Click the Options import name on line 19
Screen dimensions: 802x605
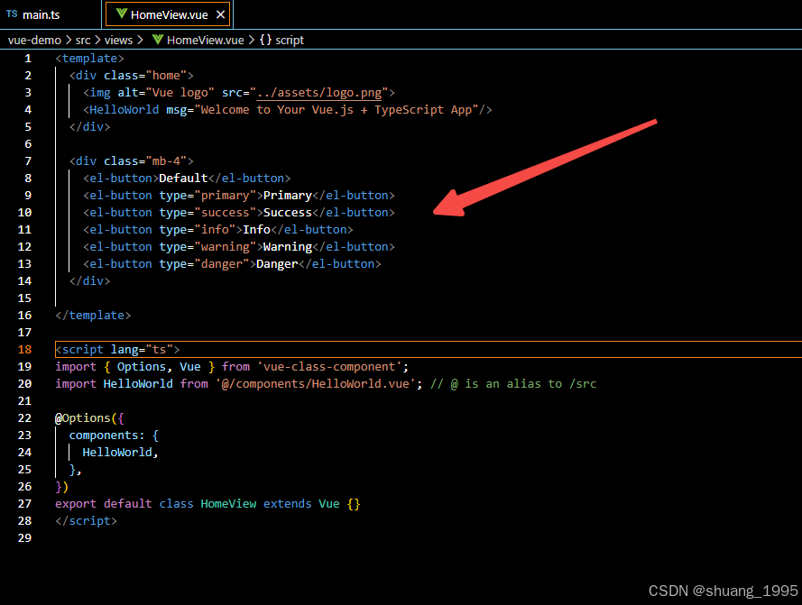pyautogui.click(x=142, y=367)
